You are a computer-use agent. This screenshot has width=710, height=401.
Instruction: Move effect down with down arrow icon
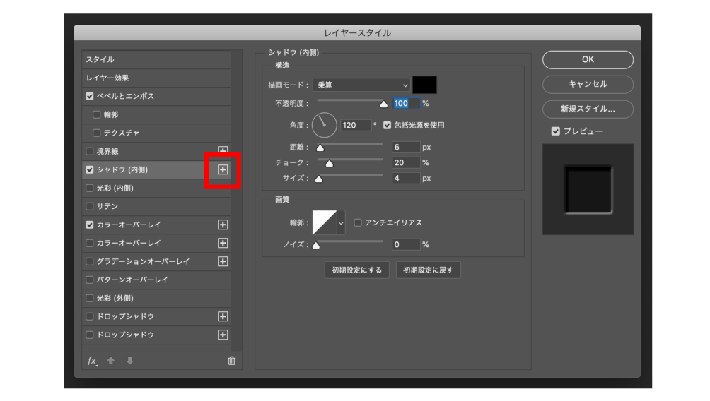[x=130, y=360]
